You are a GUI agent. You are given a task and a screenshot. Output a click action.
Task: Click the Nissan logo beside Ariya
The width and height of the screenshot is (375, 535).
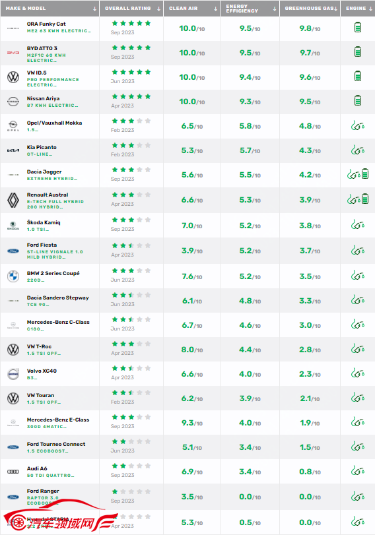pyautogui.click(x=13, y=102)
